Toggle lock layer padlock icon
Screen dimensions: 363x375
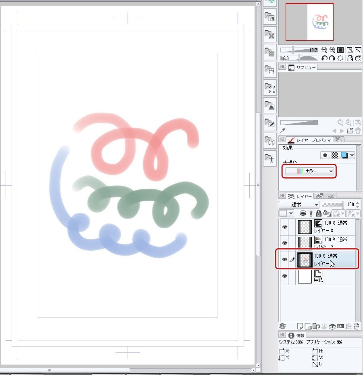pos(319,213)
